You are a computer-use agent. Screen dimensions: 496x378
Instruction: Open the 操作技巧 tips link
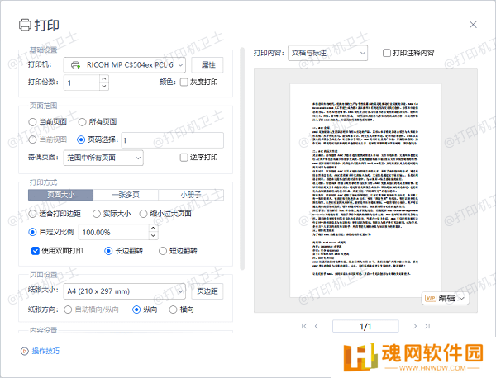point(45,351)
